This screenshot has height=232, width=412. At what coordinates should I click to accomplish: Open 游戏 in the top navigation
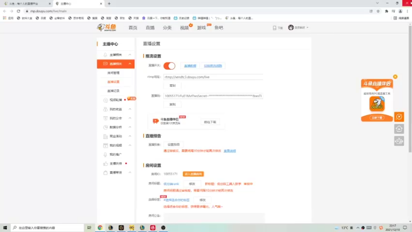201,28
